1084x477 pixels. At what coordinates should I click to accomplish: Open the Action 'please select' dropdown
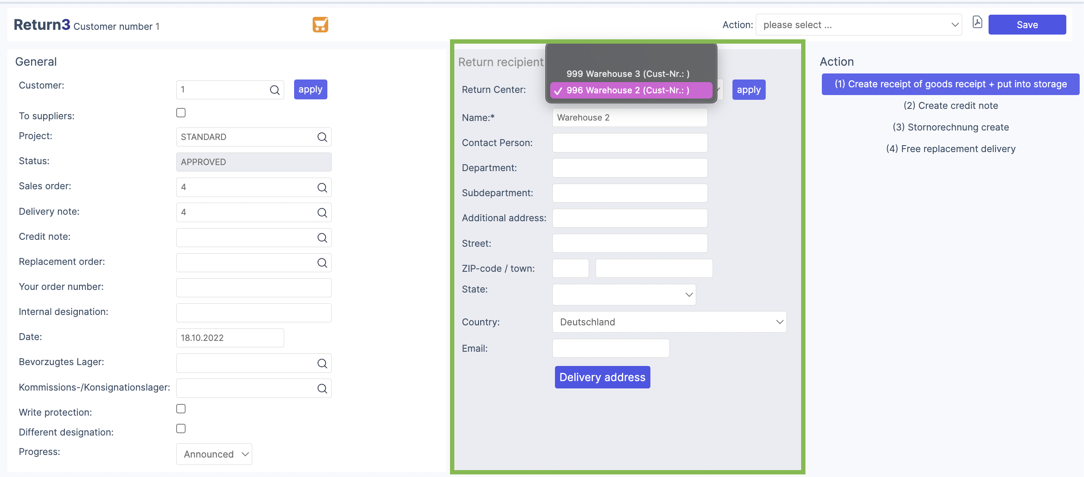[x=859, y=25]
